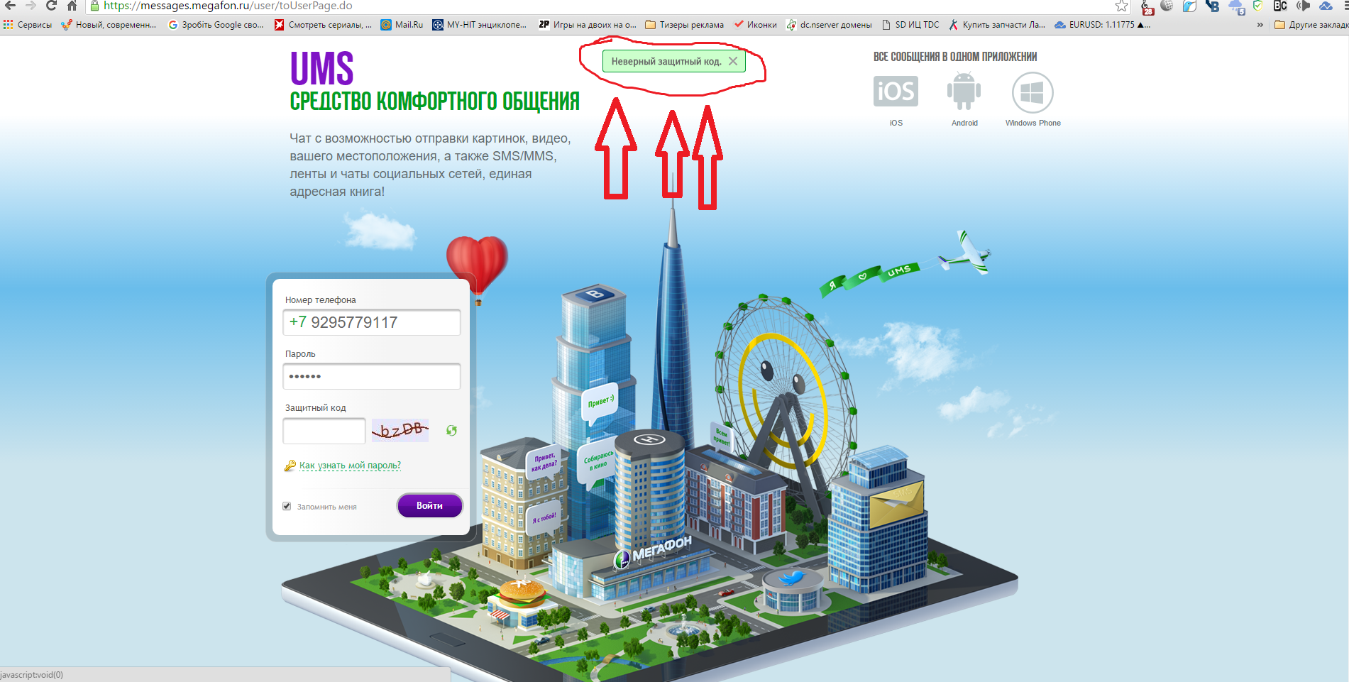This screenshot has height=682, width=1349.
Task: Open the 'MY-HIT энциклопе...' bookmark
Action: click(x=480, y=25)
